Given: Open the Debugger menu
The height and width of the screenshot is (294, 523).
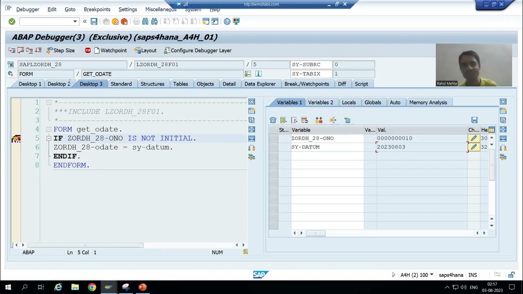Looking at the screenshot, I should pos(28,9).
